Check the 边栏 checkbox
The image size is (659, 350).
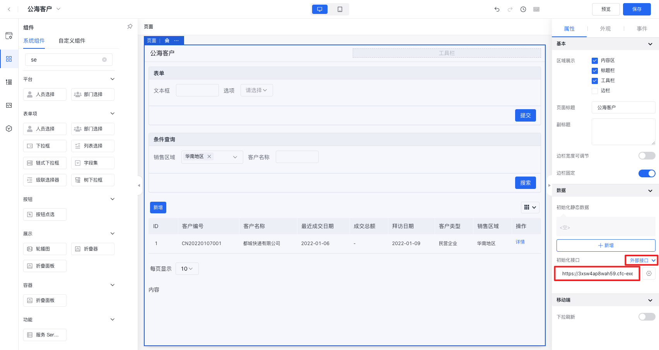coord(595,91)
